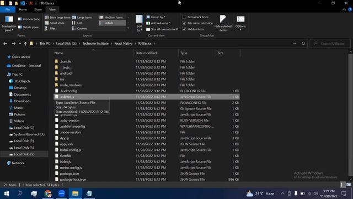Switch layout to Content view
353x199 pixels.
(80, 29)
